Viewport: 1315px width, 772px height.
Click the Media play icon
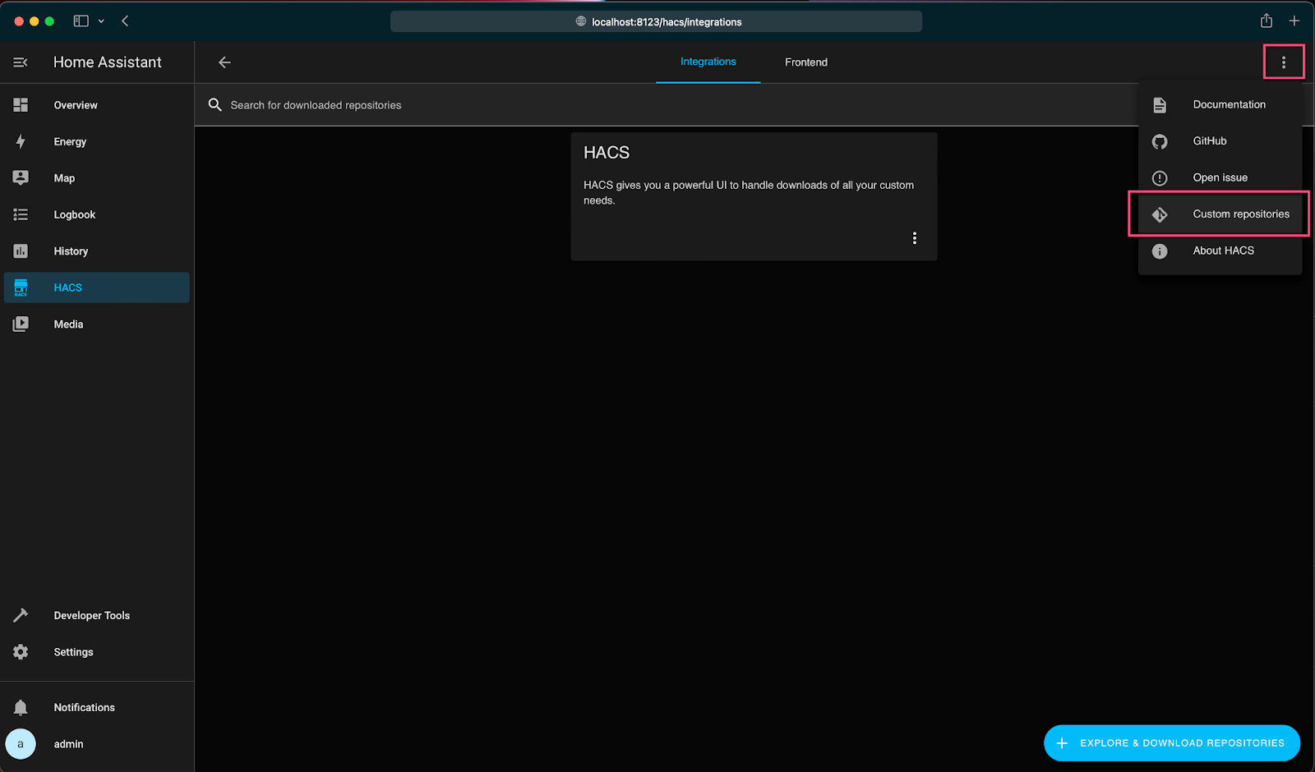21,324
